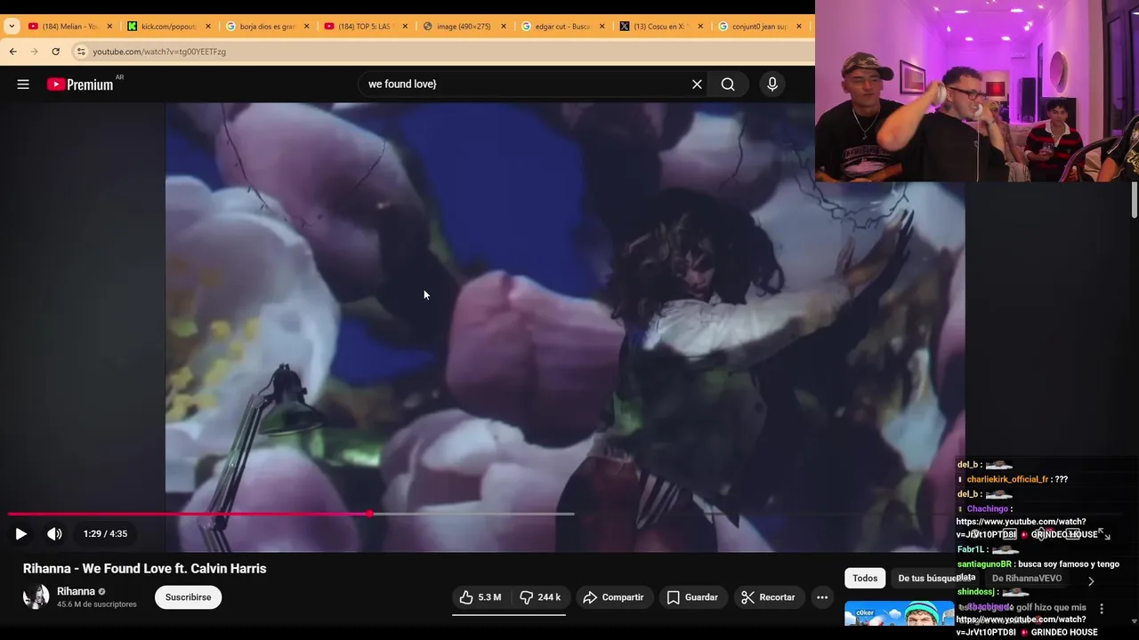This screenshot has height=640, width=1139.
Task: Toggle fullscreen on the video player
Action: (x=1103, y=533)
